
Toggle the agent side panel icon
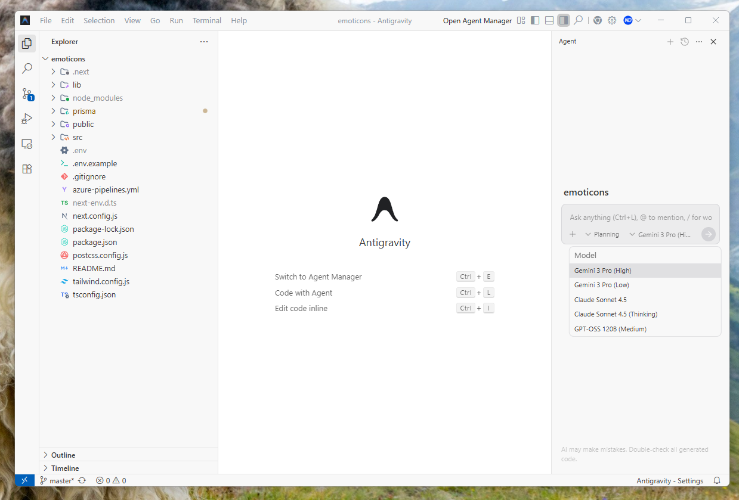pos(563,20)
